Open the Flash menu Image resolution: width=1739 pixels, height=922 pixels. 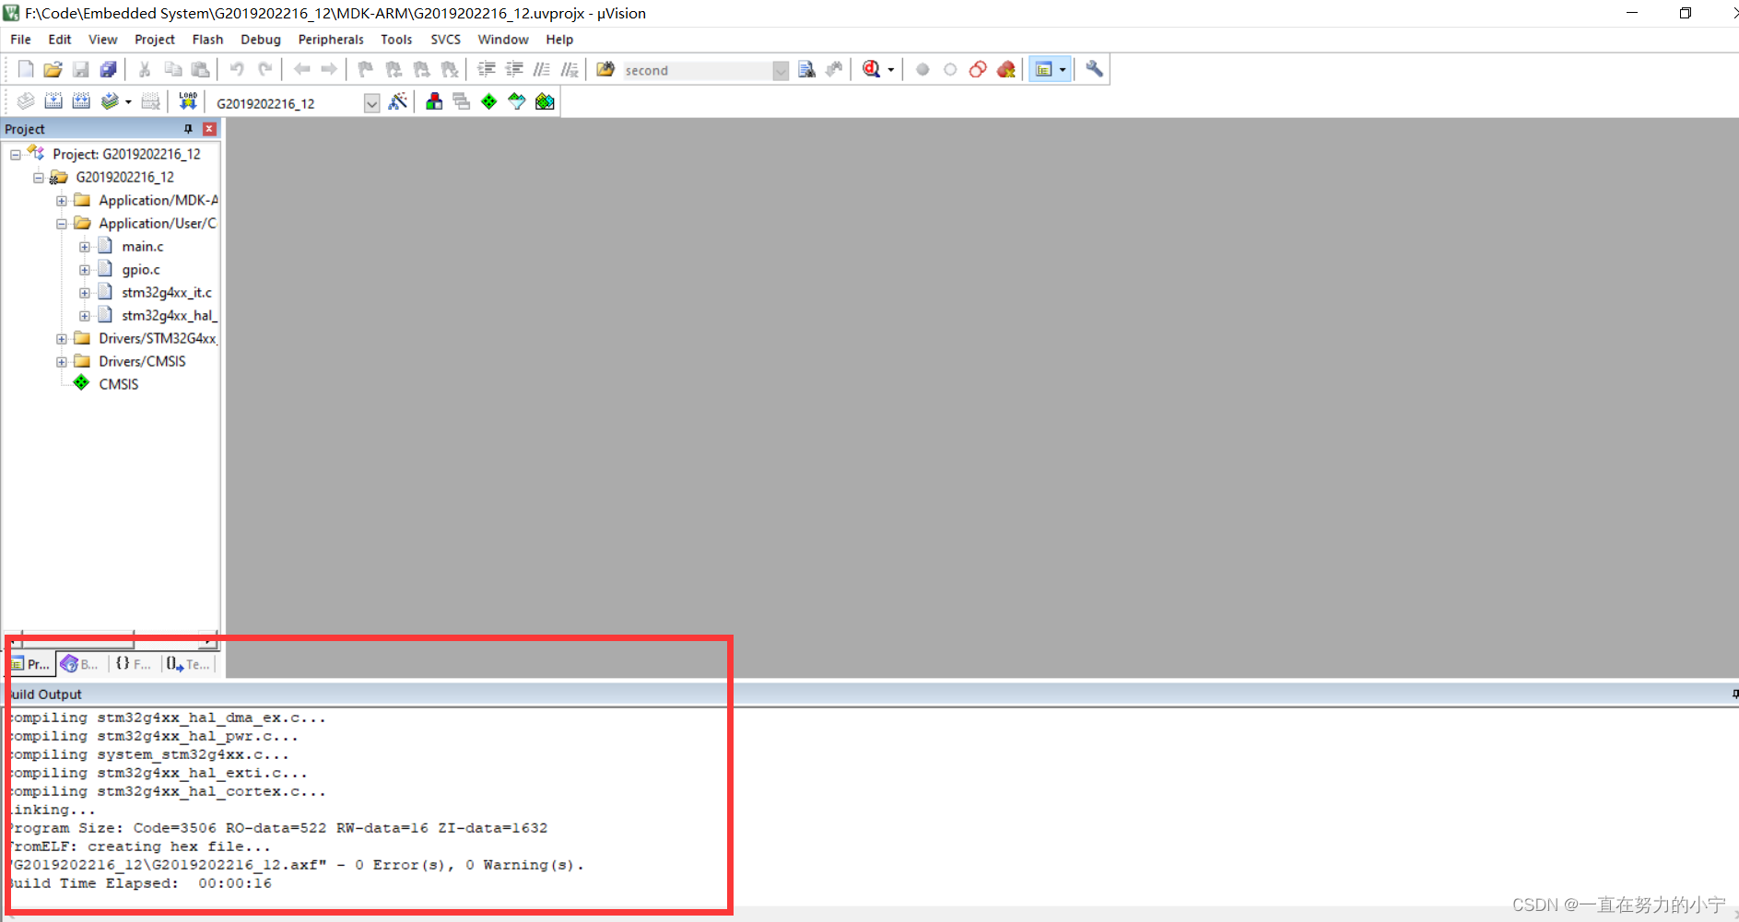[207, 40]
